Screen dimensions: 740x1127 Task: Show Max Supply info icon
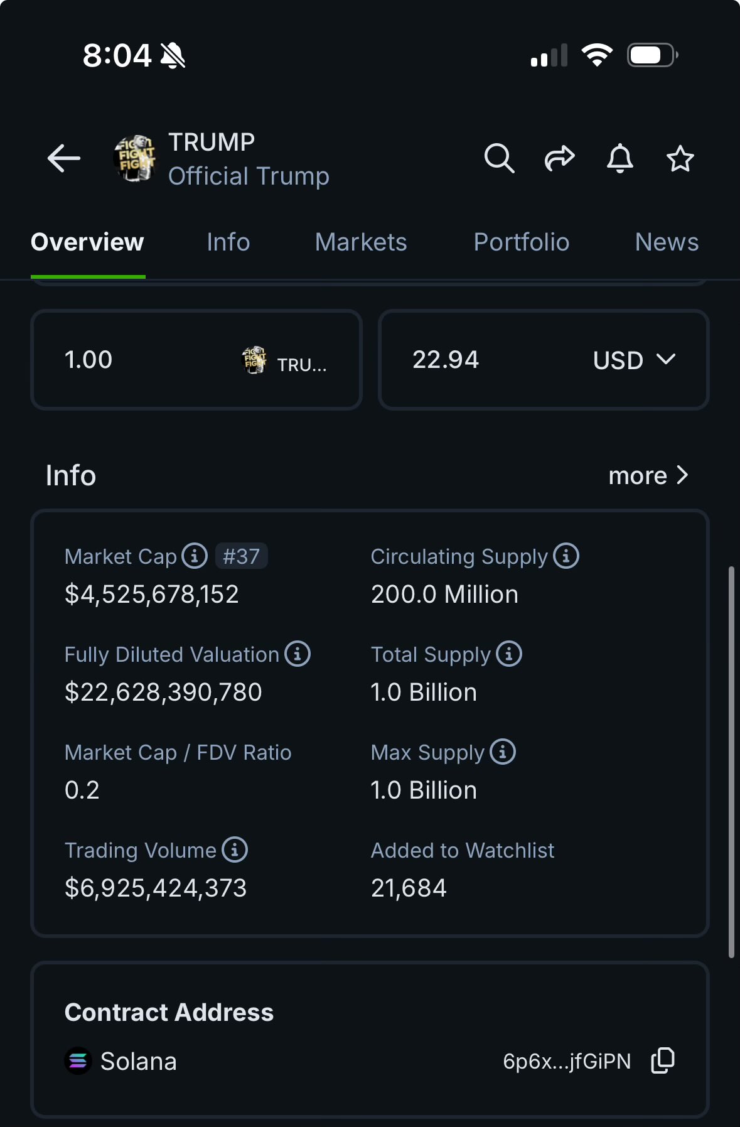[503, 752]
